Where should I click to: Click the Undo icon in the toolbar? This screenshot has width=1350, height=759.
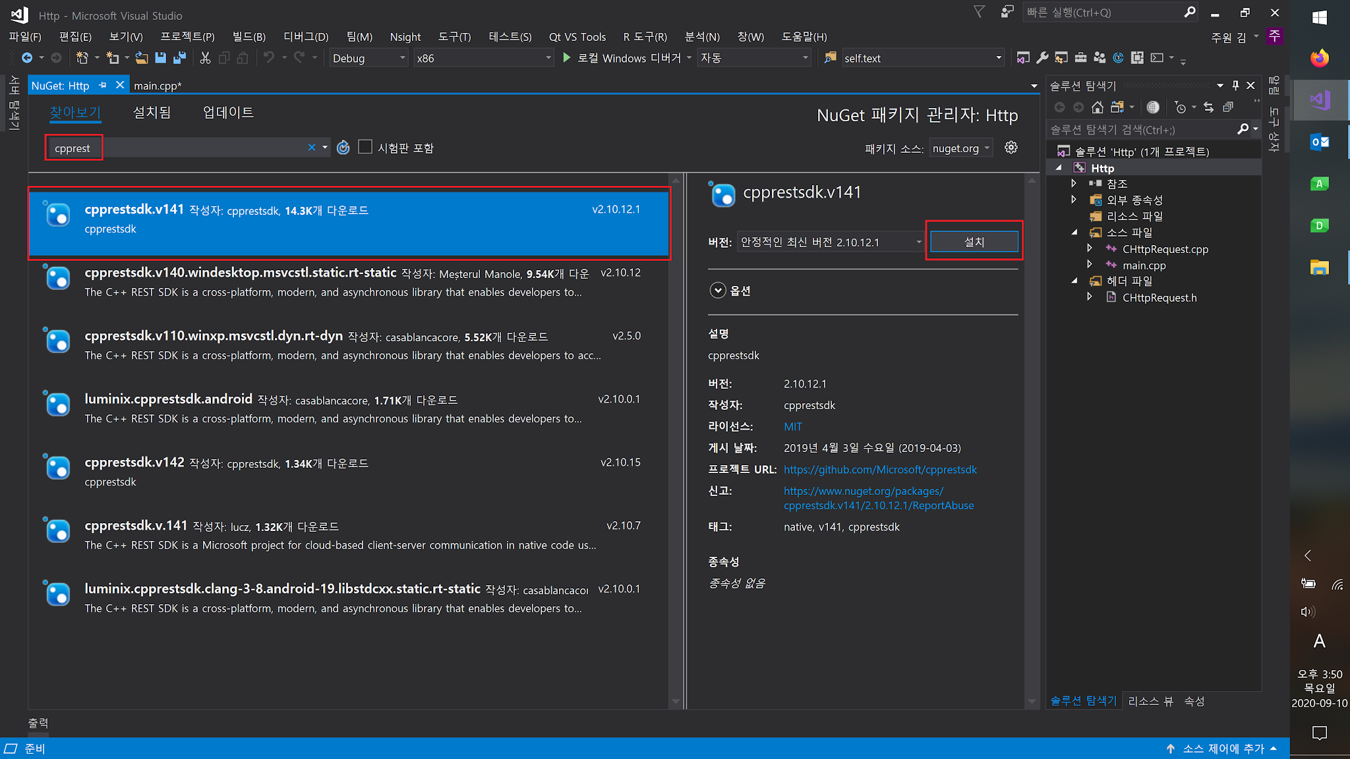coord(270,58)
